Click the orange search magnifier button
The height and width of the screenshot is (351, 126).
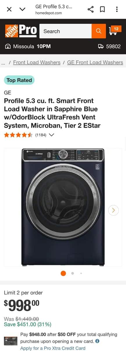(x=99, y=31)
